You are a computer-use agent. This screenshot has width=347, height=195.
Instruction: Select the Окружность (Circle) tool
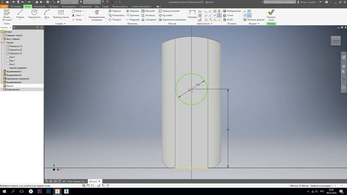[x=34, y=14]
